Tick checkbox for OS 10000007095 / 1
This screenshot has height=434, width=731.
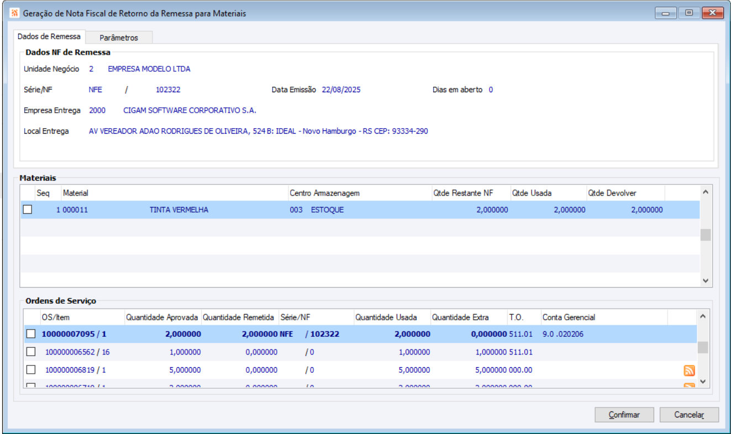[x=31, y=334]
